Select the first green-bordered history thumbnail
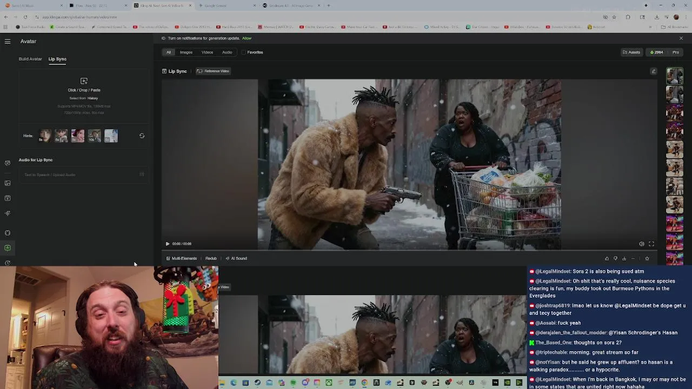 coord(674,76)
